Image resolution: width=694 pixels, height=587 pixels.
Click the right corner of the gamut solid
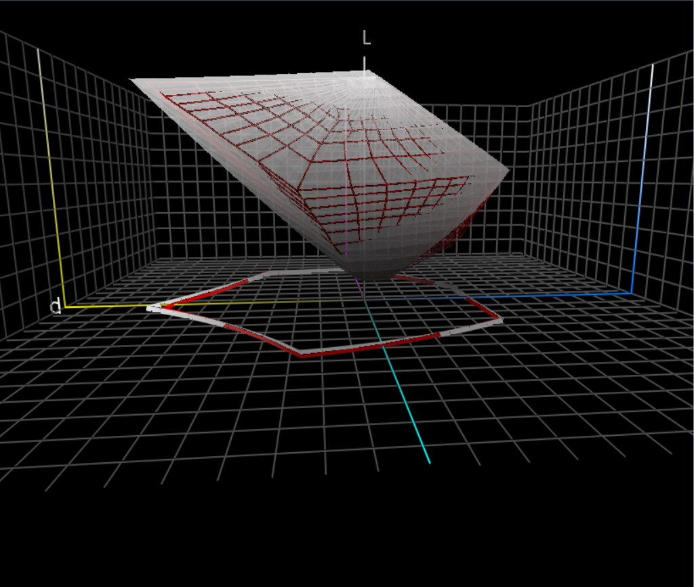pyautogui.click(x=506, y=169)
